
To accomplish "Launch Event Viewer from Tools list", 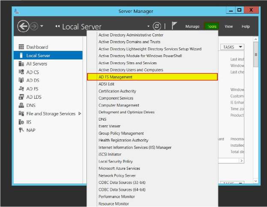I will click(110, 126).
